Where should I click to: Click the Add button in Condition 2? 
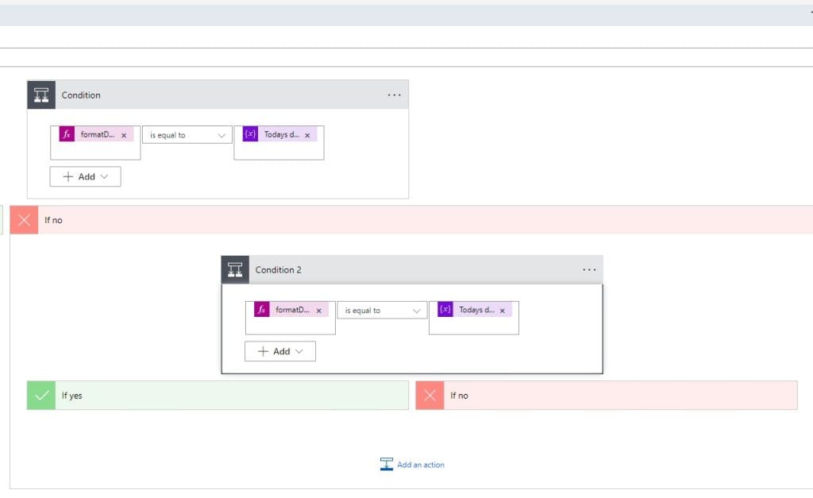click(280, 351)
